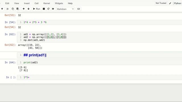This screenshot has width=182, height=102.
Task: Open the Help menu
Action: point(70,3)
